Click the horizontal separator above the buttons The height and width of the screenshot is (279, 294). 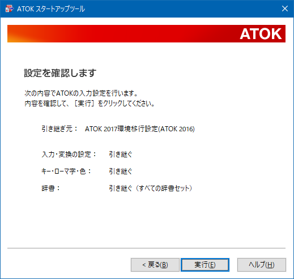(146, 248)
